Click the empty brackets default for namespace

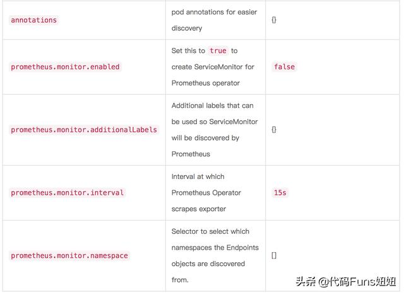point(274,256)
